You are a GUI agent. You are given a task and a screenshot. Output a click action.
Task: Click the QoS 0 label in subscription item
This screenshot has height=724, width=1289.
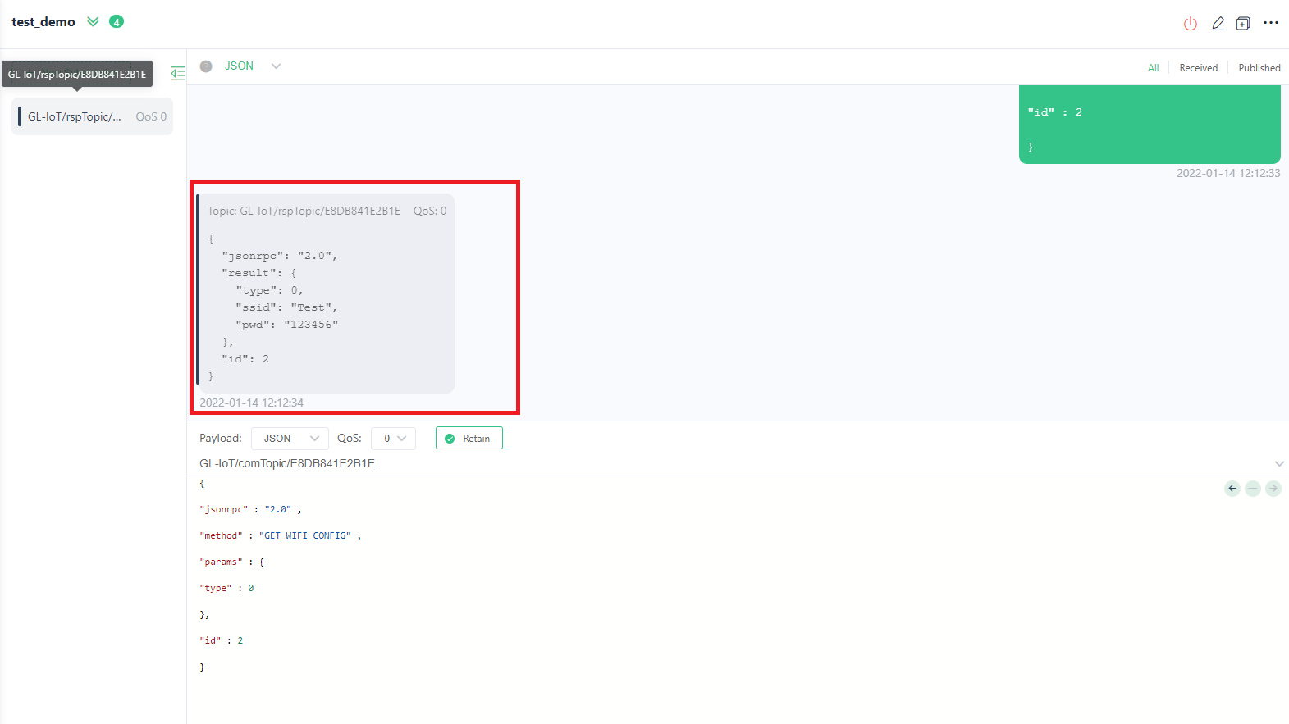coord(151,116)
